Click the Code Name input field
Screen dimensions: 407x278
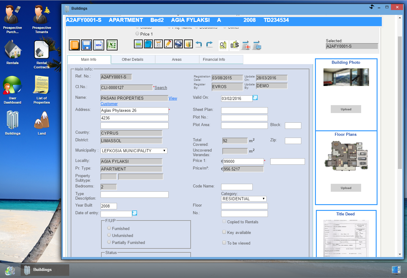[x=237, y=187]
